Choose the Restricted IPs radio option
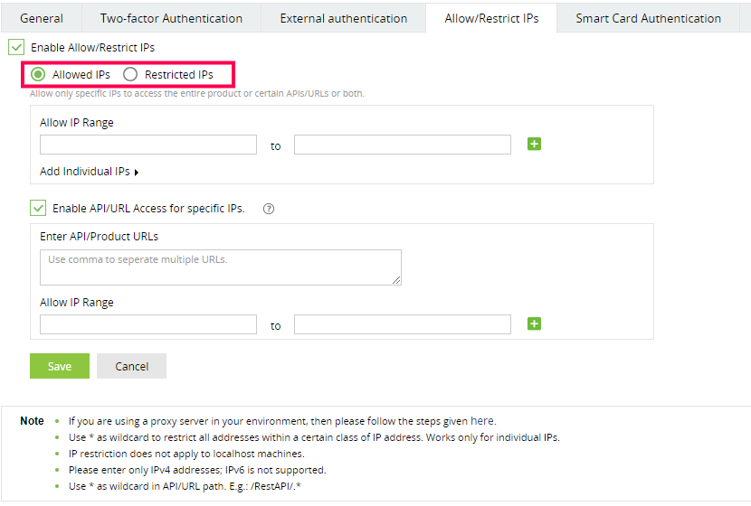751x506 pixels. pos(131,74)
